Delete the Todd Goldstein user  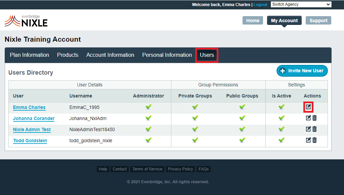pyautogui.click(x=314, y=140)
